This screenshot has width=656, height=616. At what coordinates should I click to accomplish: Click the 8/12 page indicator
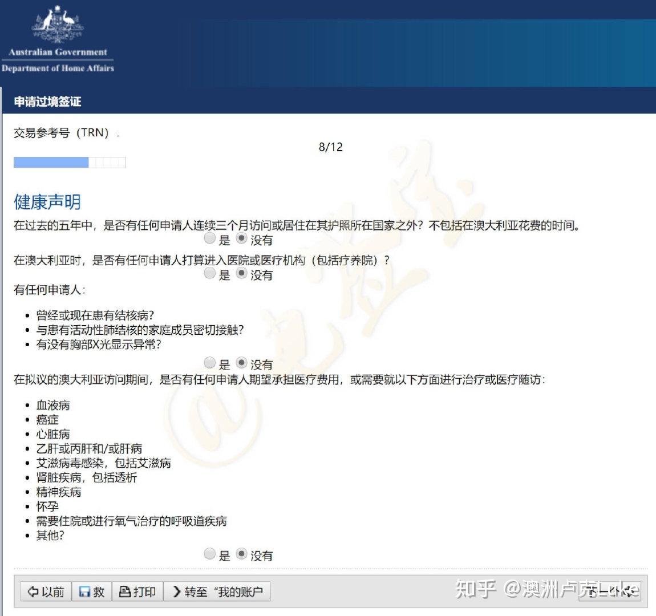point(330,147)
